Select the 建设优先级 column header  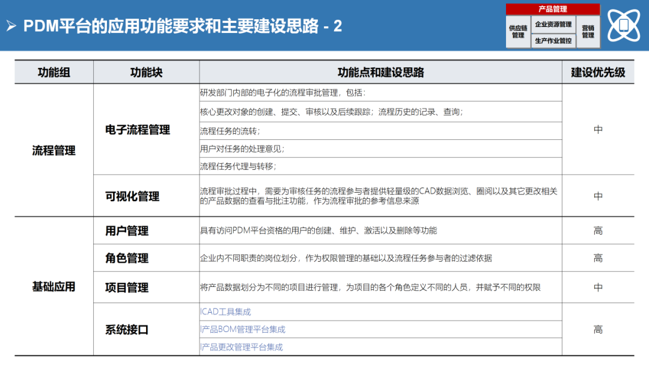pos(598,73)
